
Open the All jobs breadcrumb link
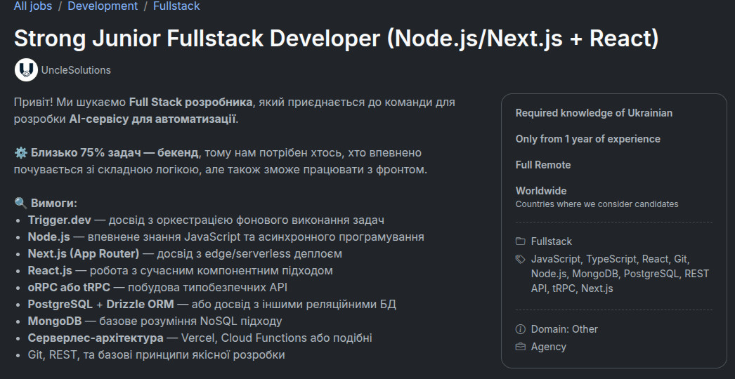pos(33,6)
